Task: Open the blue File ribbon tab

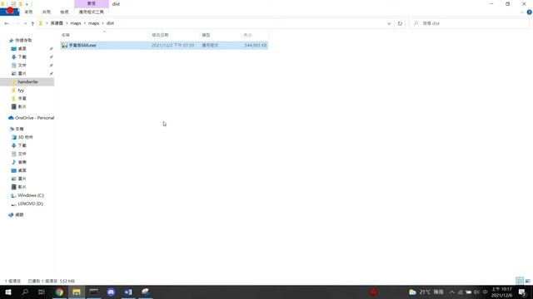Action: coord(9,12)
